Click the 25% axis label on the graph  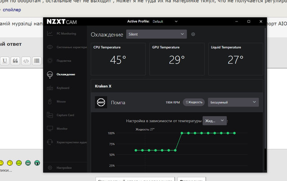coord(112,166)
